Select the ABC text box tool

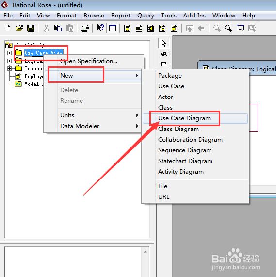pos(164,54)
